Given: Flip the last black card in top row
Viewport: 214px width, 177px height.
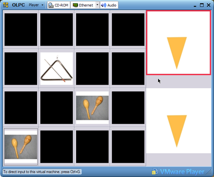Looking at the screenshot, I should (x=128, y=29).
